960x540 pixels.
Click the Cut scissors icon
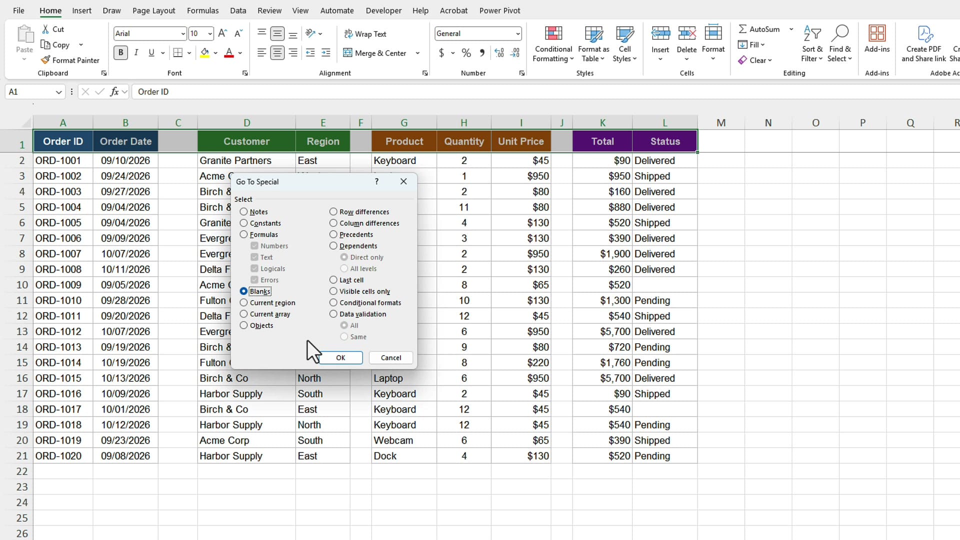[46, 29]
